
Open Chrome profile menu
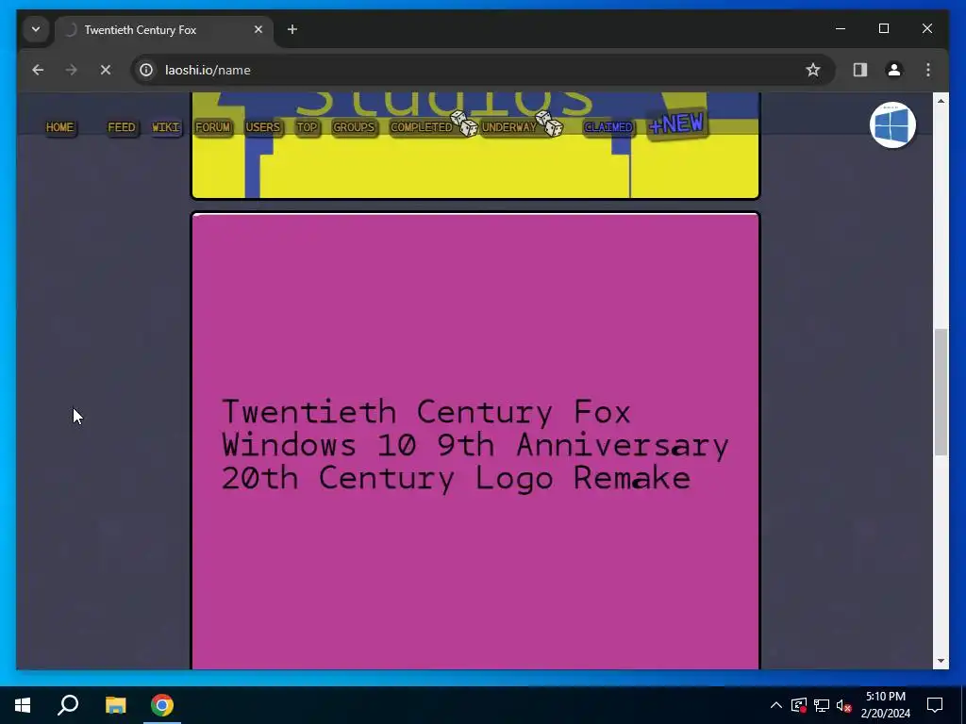pos(894,70)
